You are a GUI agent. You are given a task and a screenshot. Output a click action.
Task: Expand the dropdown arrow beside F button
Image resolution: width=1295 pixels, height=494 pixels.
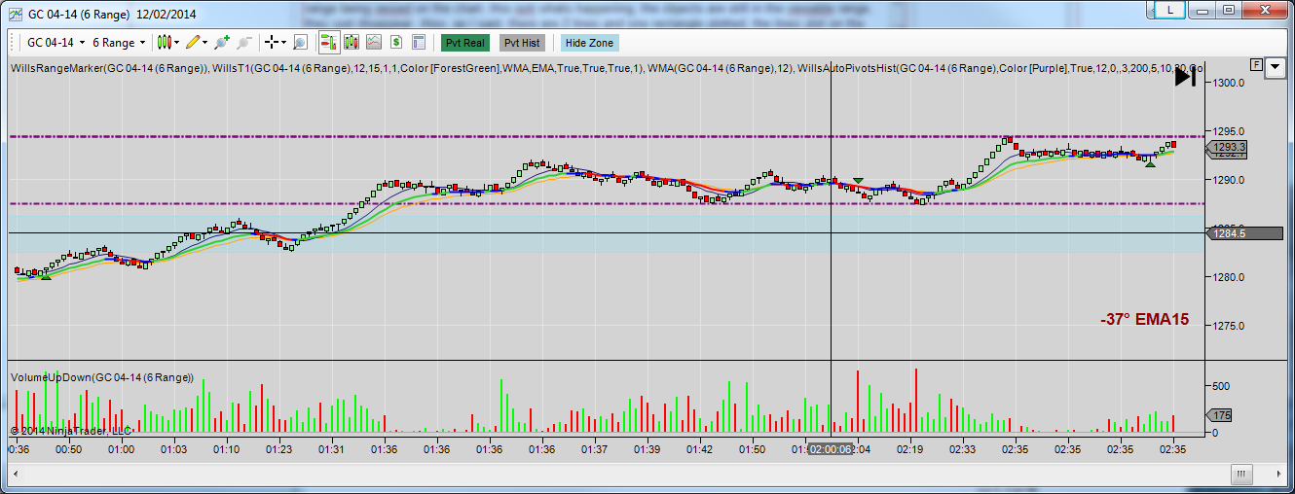point(1275,68)
